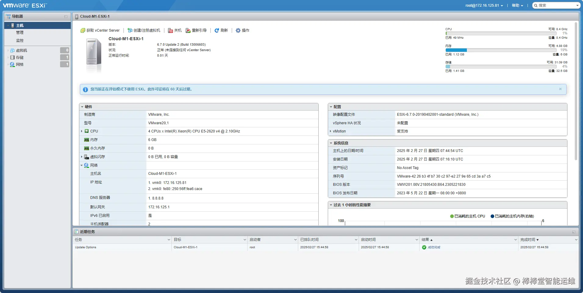The height and width of the screenshot is (293, 583).
Task: Click the 关机 shutdown toolbar icon
Action: pyautogui.click(x=170, y=30)
